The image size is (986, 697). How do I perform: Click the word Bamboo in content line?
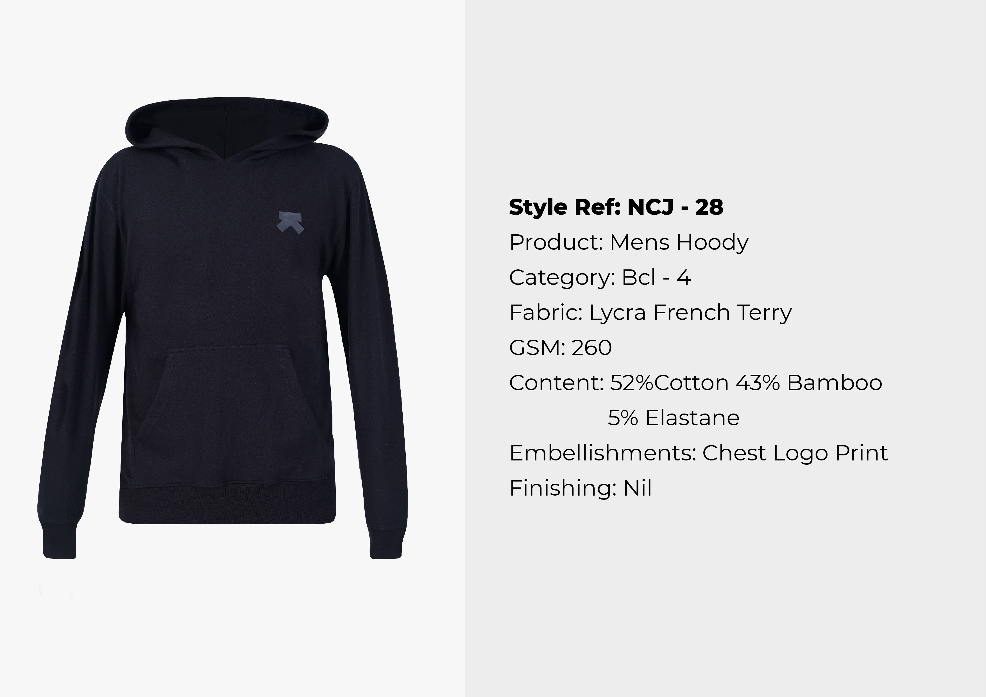pos(835,383)
